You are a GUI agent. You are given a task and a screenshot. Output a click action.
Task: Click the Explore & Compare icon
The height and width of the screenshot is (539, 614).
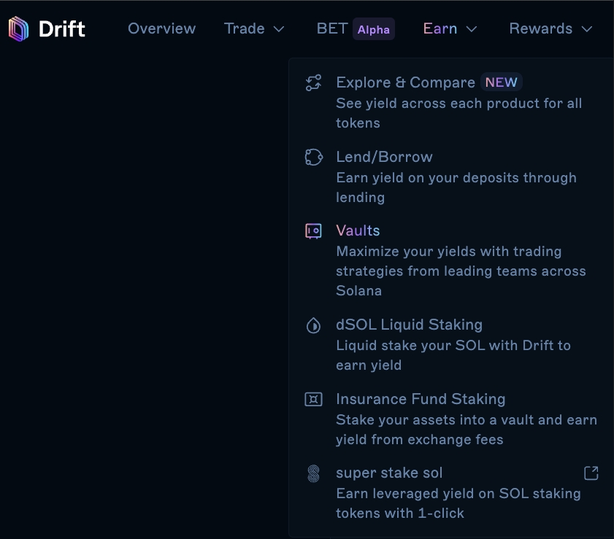[x=313, y=83]
